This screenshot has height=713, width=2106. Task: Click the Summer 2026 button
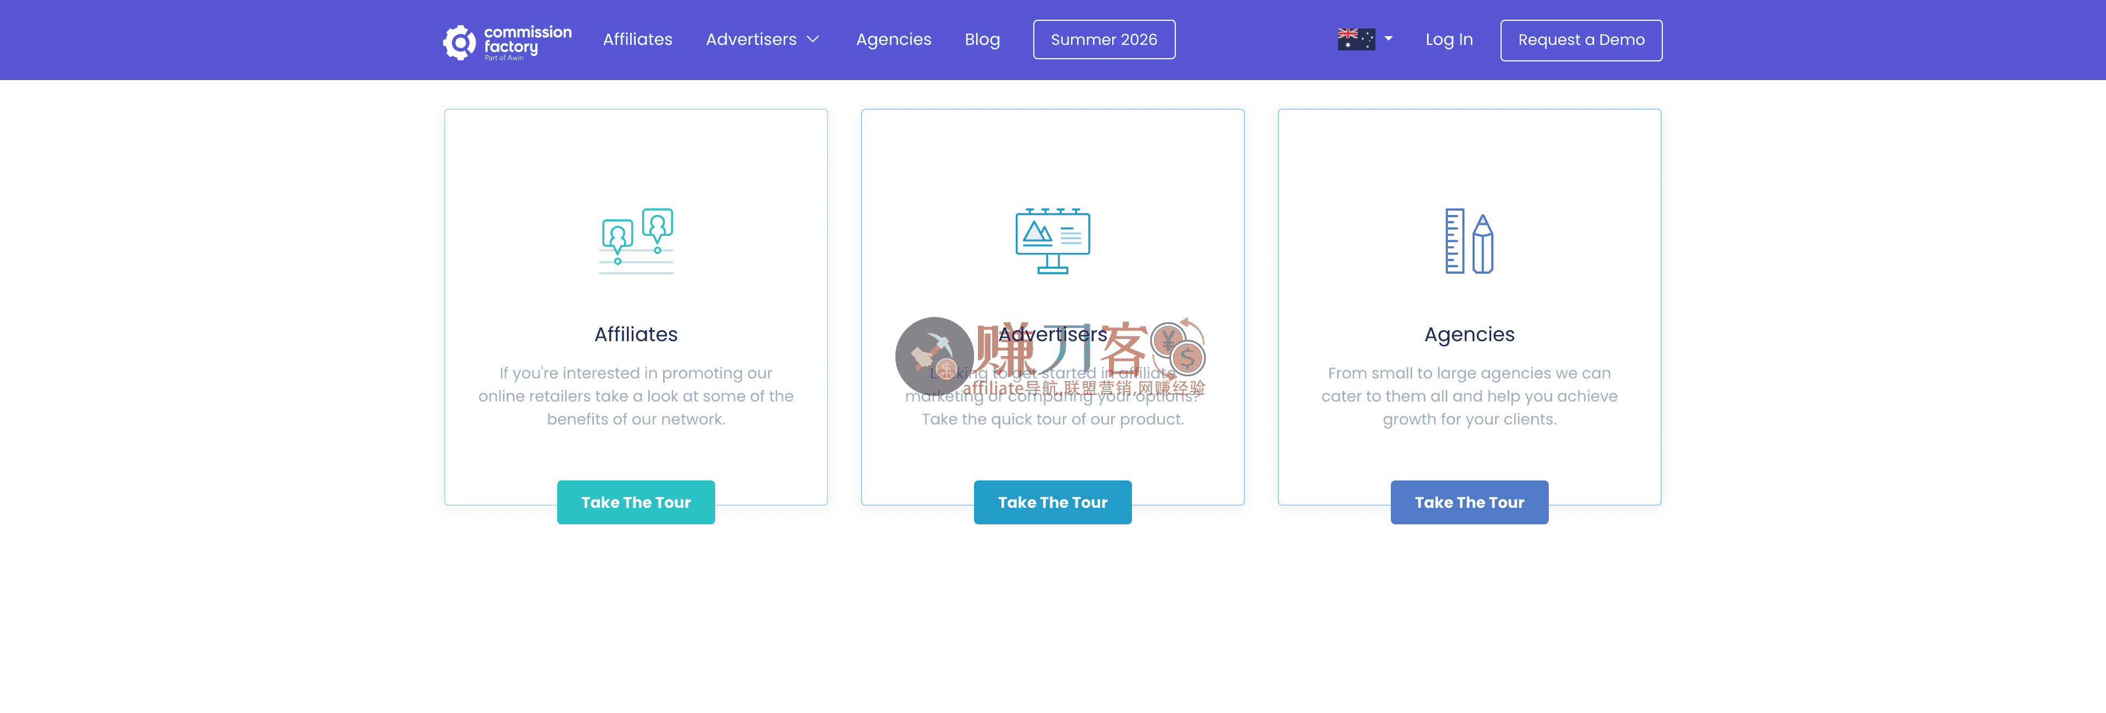click(1103, 39)
